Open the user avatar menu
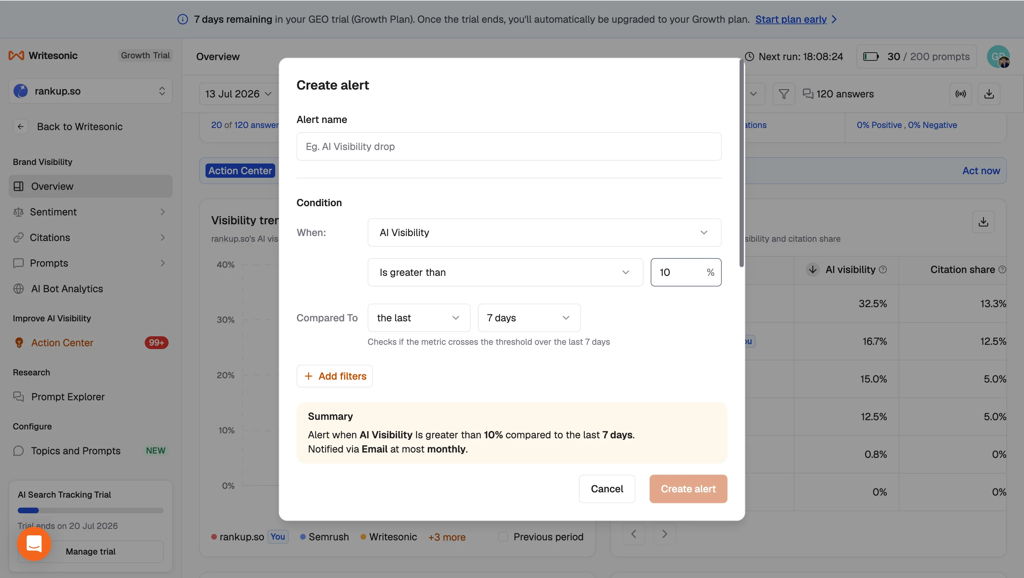Screen dimensions: 1024x578 tap(998, 57)
